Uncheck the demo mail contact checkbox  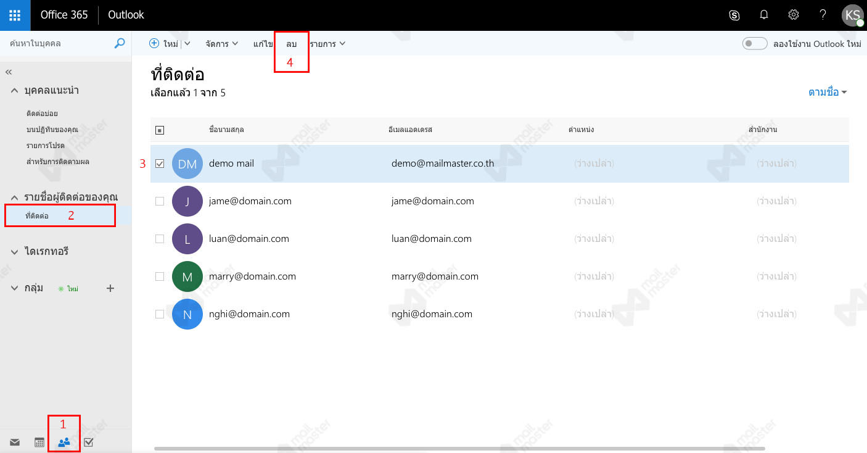pyautogui.click(x=160, y=164)
